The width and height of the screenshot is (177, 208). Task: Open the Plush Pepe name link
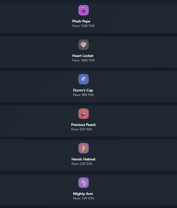click(x=81, y=21)
